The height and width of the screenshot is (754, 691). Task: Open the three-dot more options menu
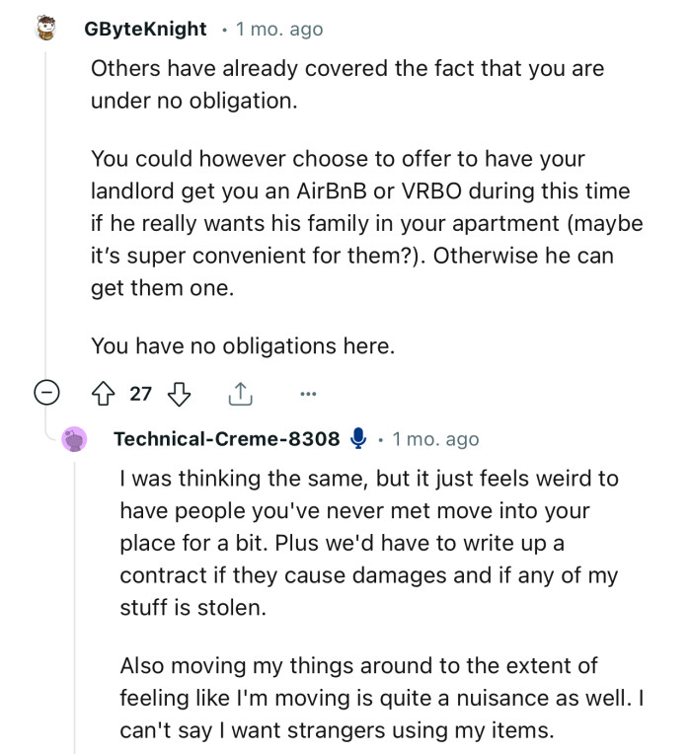coord(308,394)
